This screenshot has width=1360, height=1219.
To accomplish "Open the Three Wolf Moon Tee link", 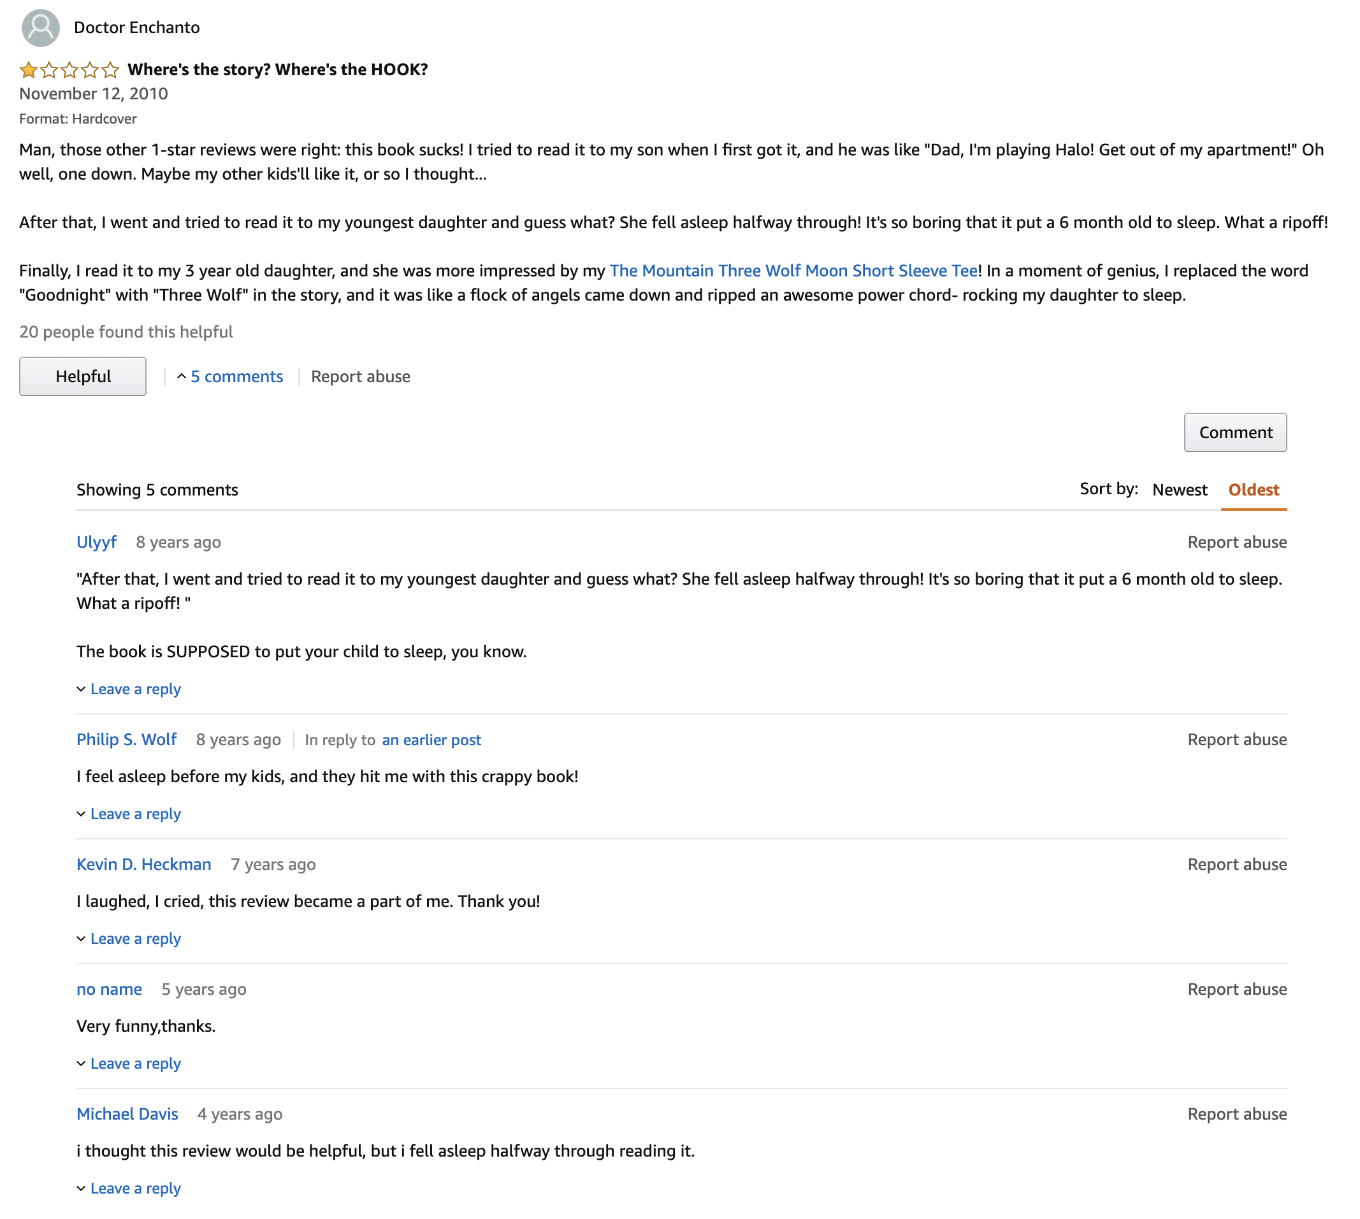I will pos(793,271).
